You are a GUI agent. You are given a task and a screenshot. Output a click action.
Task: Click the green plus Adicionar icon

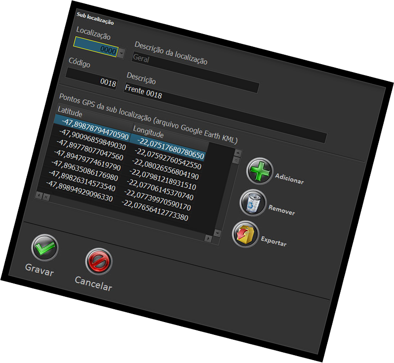pyautogui.click(x=260, y=172)
